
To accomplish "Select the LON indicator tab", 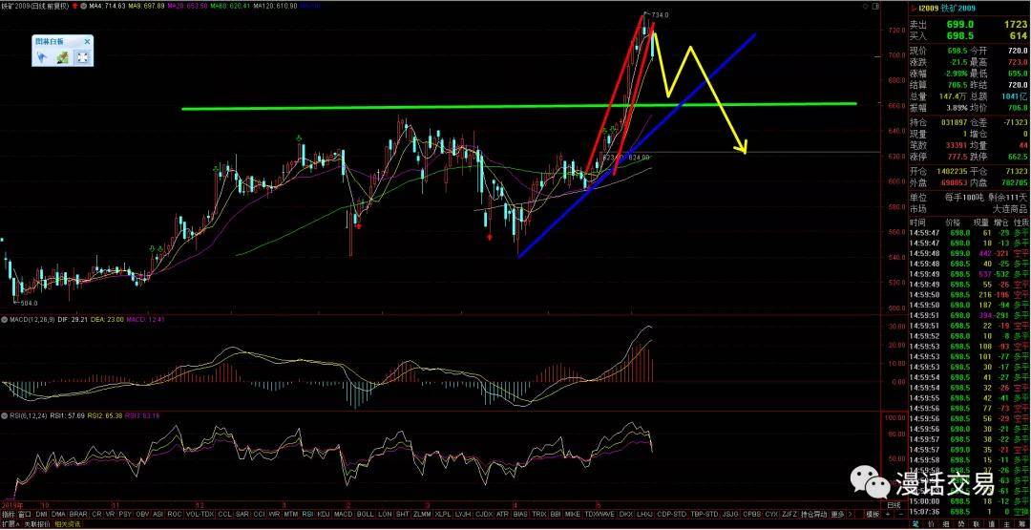I will pyautogui.click(x=385, y=514).
